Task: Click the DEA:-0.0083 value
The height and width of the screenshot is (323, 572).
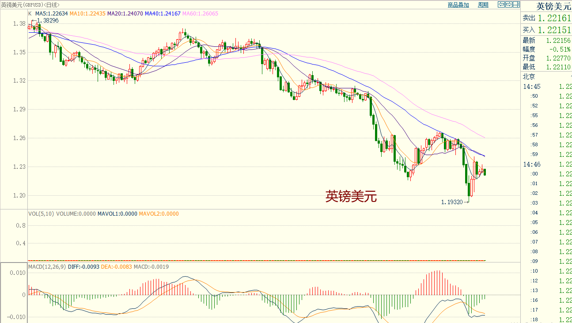Action: pyautogui.click(x=117, y=267)
